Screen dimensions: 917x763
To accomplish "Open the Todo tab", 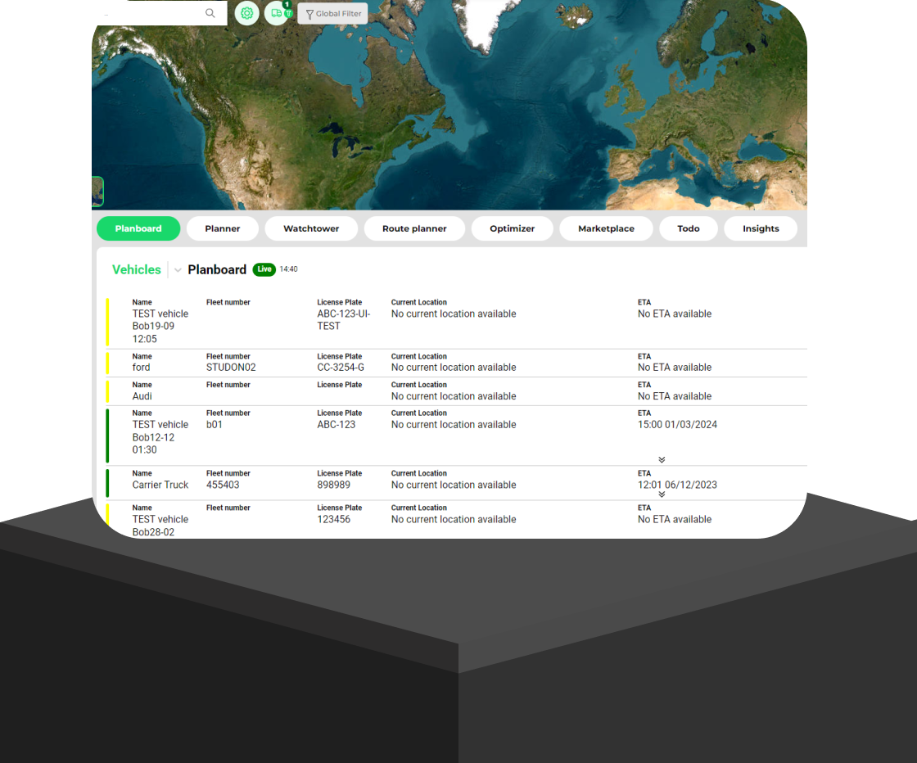I will click(689, 228).
